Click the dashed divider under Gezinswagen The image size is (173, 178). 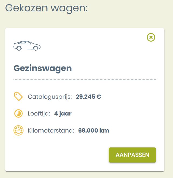(85, 80)
